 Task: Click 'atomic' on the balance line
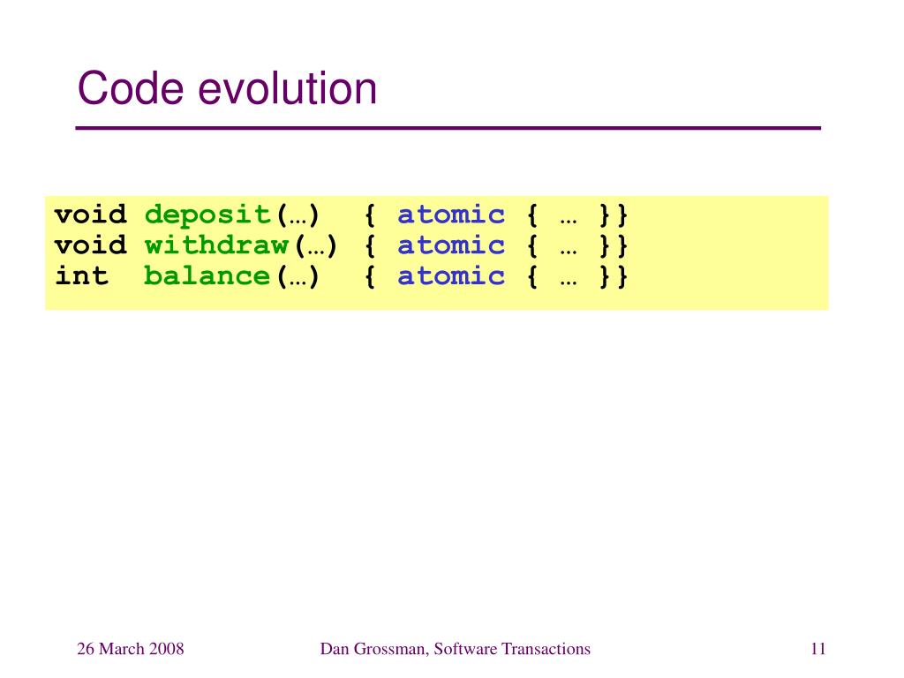[451, 276]
